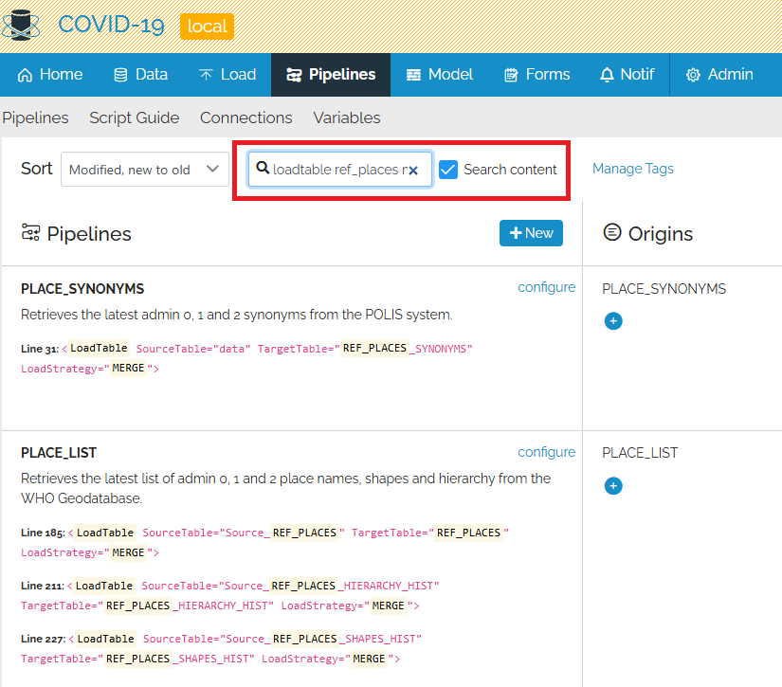Select the PLACE_SYNONYMS origin name
Viewport: 782px width, 687px height.
pos(664,289)
